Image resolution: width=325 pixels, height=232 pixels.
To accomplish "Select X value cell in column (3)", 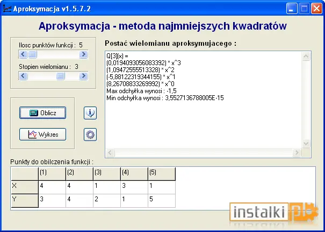I will point(107,187).
